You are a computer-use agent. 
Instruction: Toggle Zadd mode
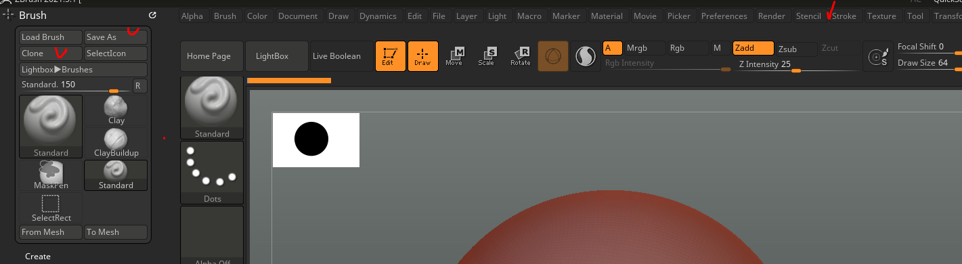tap(753, 48)
